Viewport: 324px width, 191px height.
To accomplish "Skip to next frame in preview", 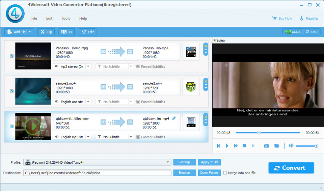I will [x=253, y=146].
